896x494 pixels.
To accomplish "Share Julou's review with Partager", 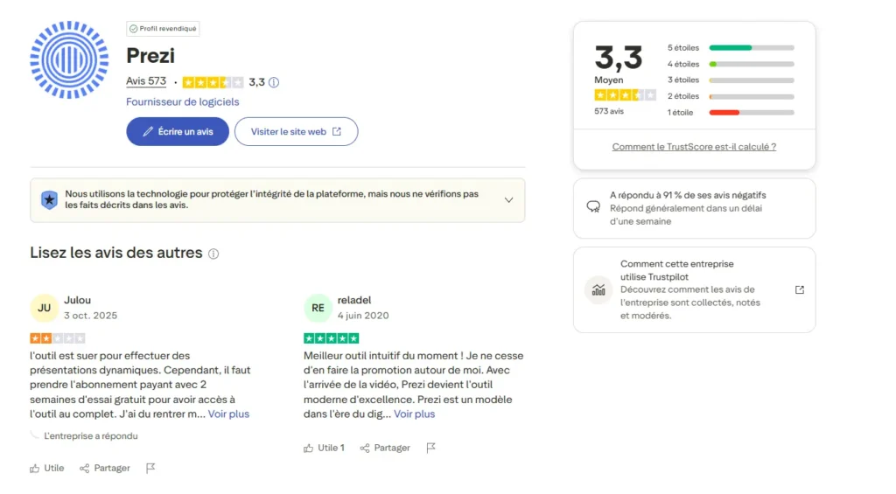I will tap(105, 468).
